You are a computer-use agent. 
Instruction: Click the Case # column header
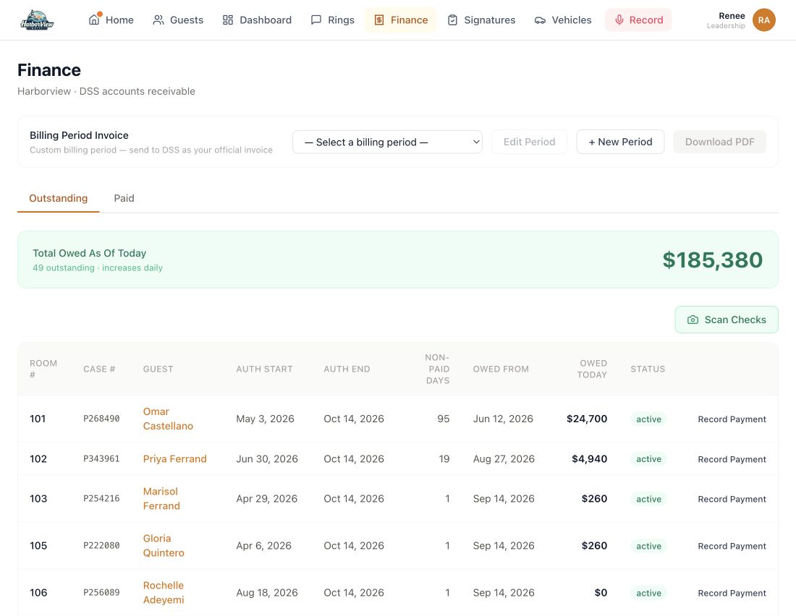[x=99, y=369]
